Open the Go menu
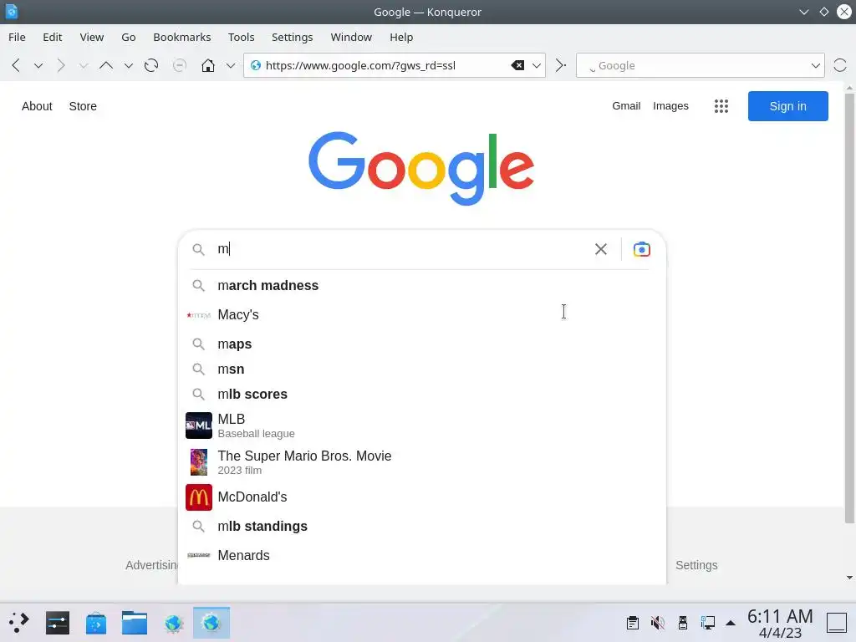This screenshot has width=856, height=642. coord(129,37)
